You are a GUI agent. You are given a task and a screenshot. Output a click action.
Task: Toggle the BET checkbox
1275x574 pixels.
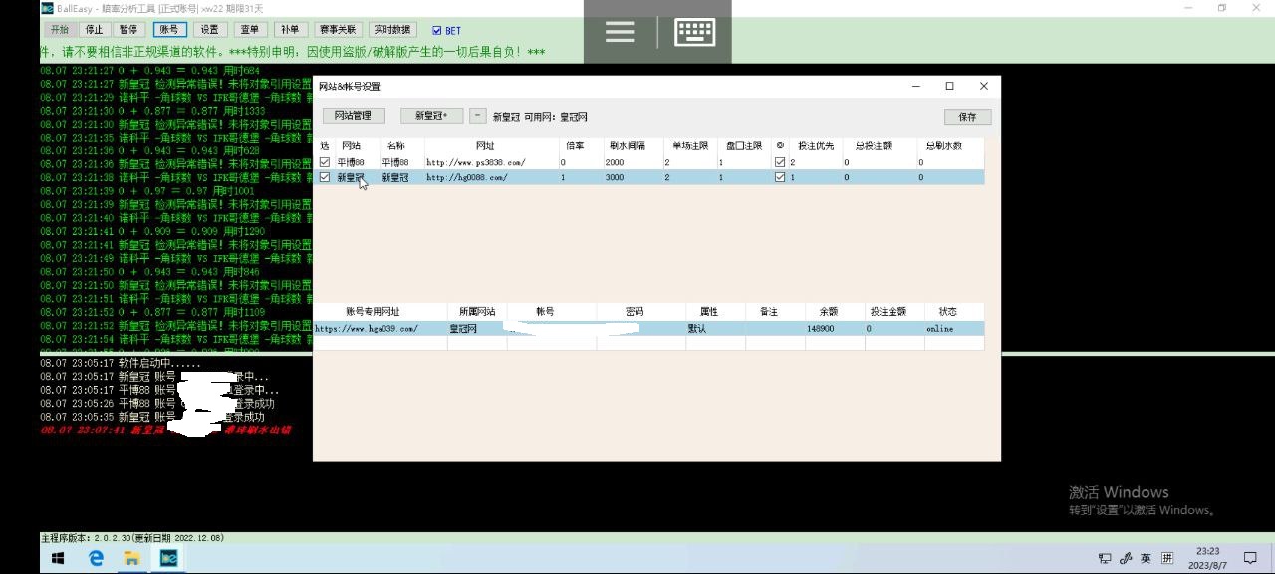(437, 31)
